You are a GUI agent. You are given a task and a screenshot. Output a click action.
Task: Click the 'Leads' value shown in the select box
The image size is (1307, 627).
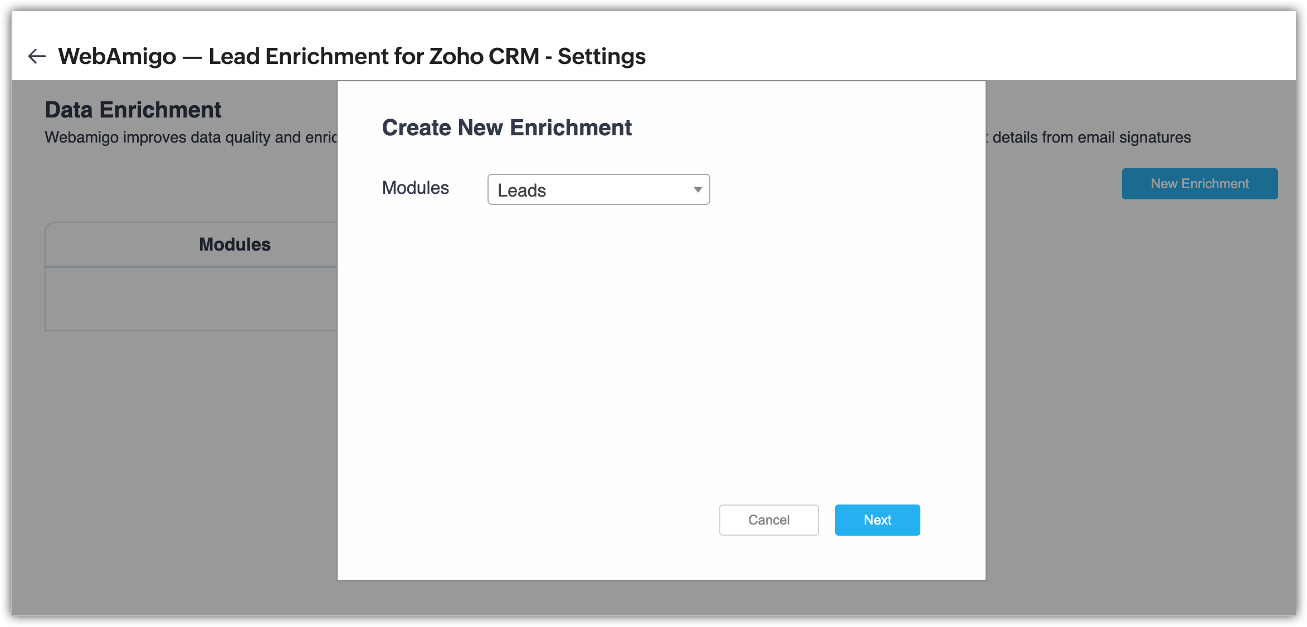521,190
